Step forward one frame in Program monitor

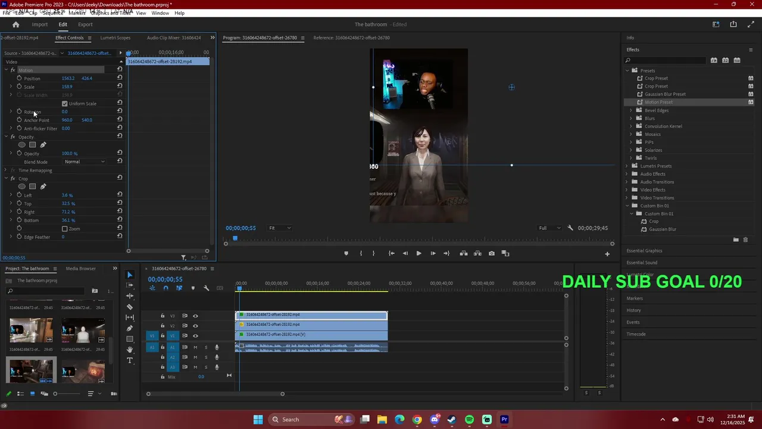tap(433, 253)
